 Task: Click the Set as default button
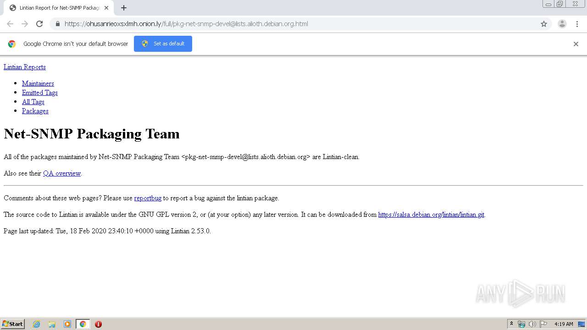point(163,44)
